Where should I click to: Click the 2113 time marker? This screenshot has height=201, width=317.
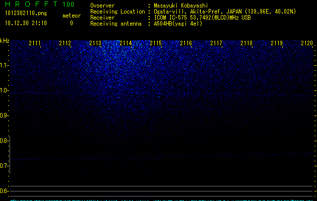point(95,43)
